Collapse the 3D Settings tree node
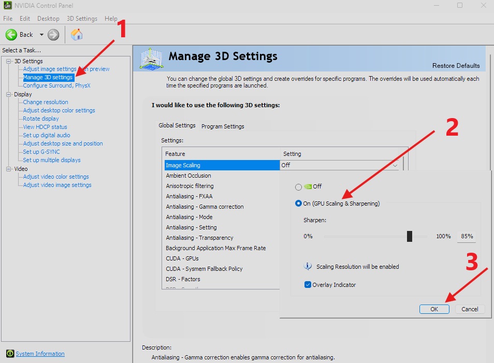 [x=9, y=61]
